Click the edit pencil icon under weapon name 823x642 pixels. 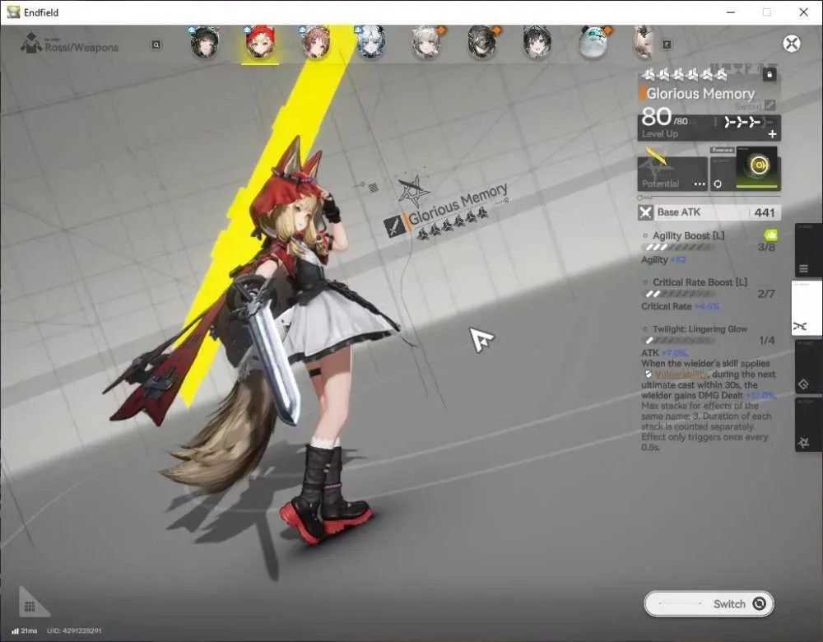[770, 105]
